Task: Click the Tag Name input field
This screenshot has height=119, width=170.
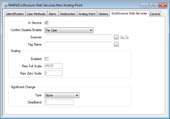Action: [78, 44]
